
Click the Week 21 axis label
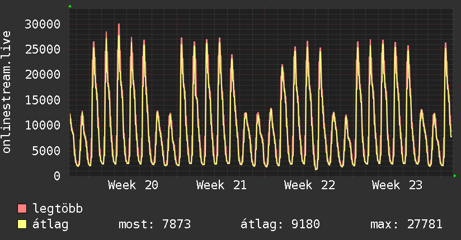click(222, 185)
